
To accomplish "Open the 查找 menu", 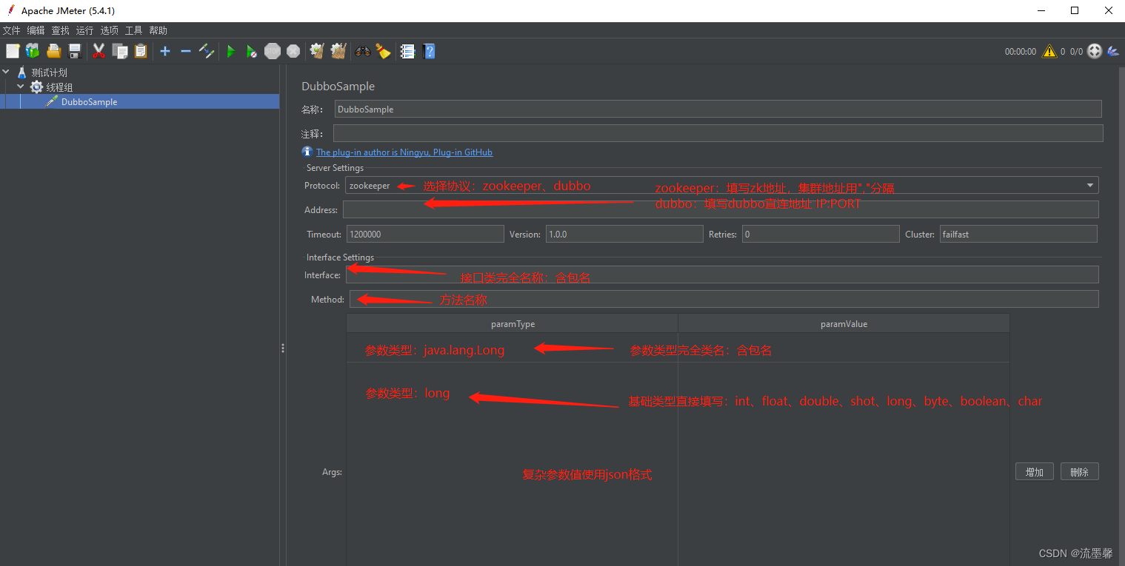I will (x=60, y=30).
